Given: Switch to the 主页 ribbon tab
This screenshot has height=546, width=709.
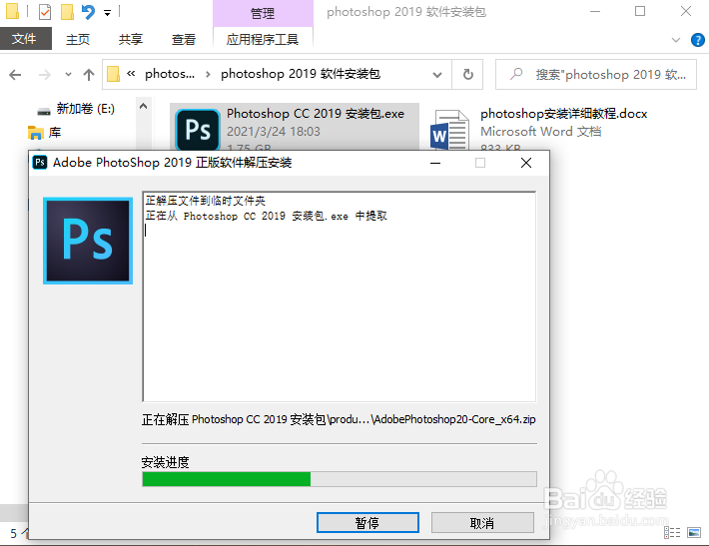Looking at the screenshot, I should pos(78,39).
